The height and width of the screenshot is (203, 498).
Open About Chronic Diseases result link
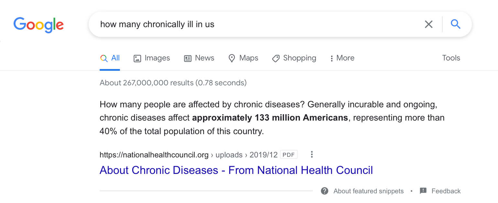click(236, 170)
